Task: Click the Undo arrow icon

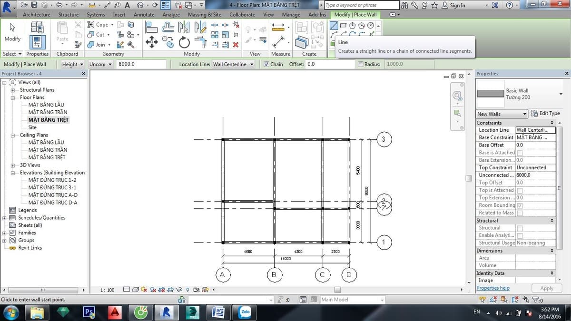Action: click(59, 5)
